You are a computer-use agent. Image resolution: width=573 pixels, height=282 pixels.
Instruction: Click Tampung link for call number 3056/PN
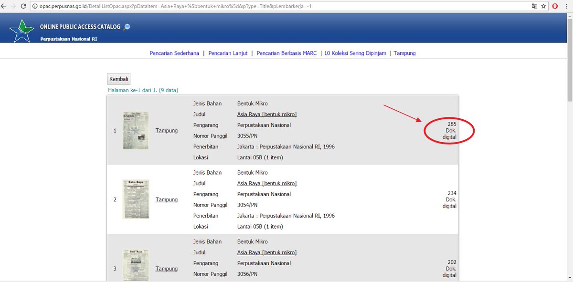(167, 269)
